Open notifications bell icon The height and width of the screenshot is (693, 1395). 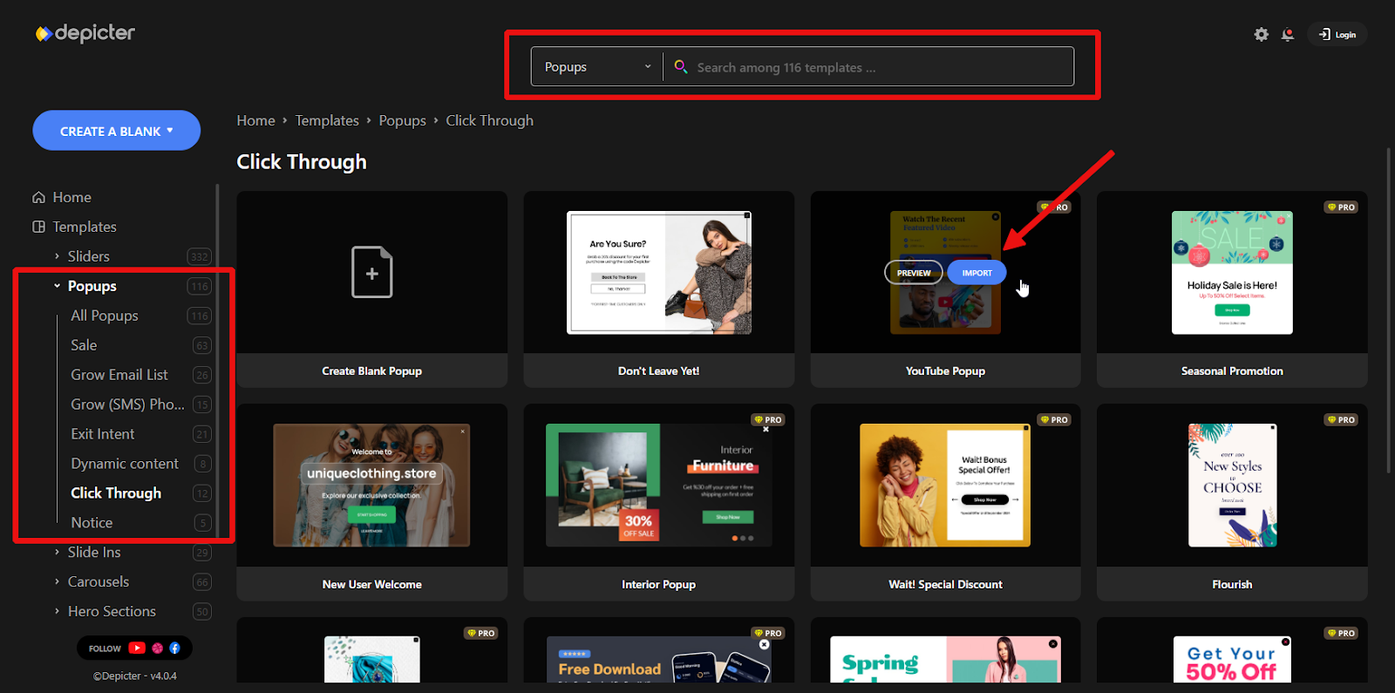1288,34
